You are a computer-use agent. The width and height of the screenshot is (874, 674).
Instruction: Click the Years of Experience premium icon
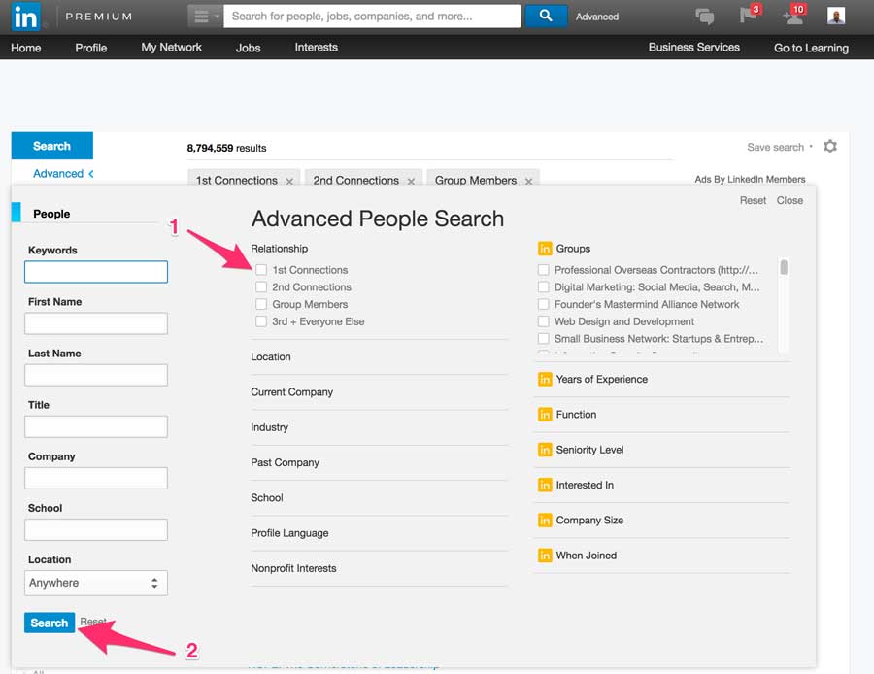545,379
